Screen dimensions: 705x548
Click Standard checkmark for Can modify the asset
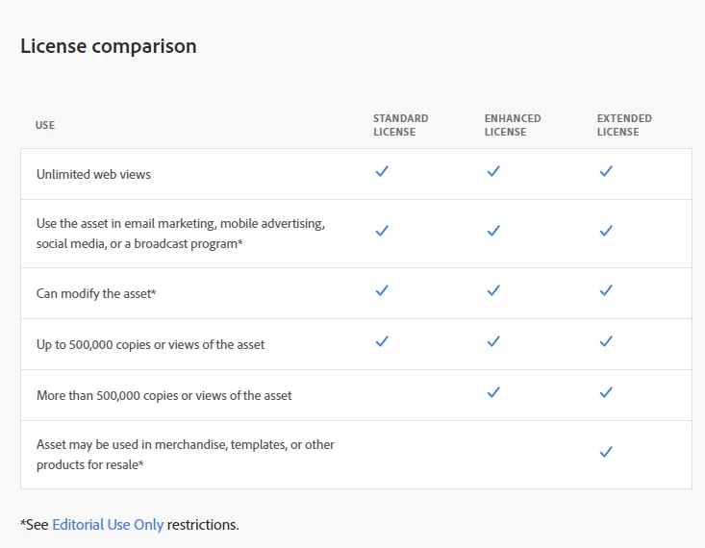click(382, 290)
